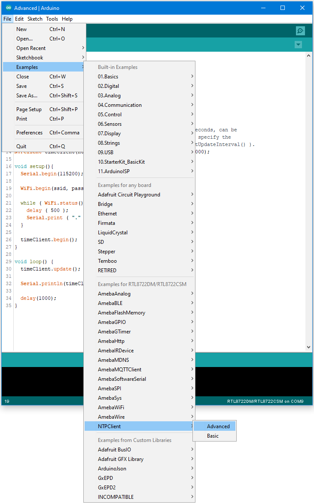The width and height of the screenshot is (314, 504).
Task: Open Stepper examples submenu
Action: click(139, 252)
